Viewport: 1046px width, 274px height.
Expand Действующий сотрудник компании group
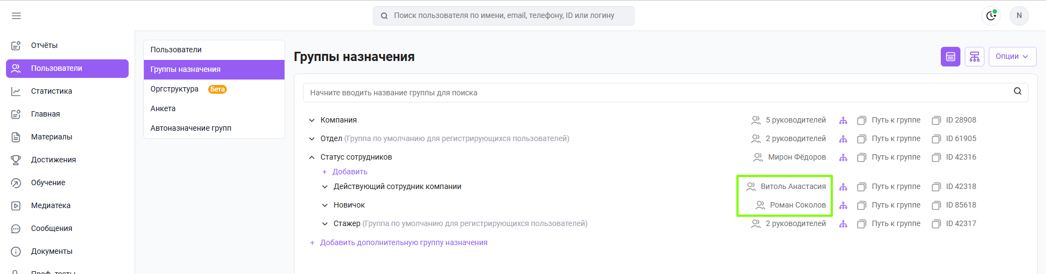coord(325,187)
